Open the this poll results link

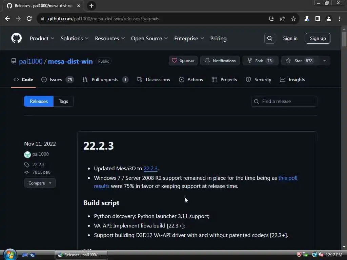(288, 178)
